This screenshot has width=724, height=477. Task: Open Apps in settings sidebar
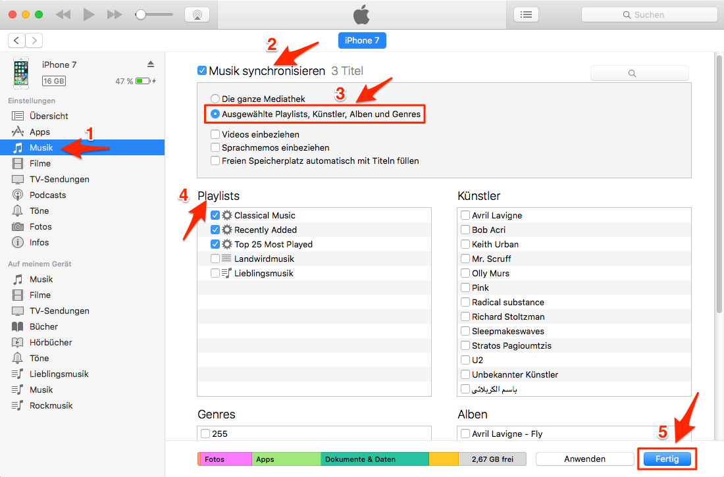tap(82, 132)
